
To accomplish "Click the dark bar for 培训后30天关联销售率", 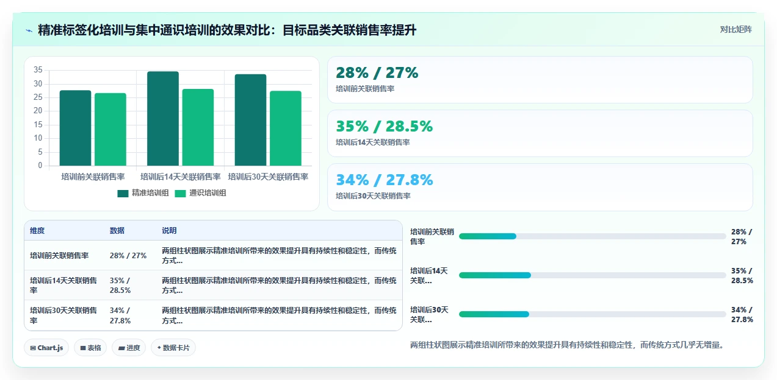I will (x=250, y=120).
